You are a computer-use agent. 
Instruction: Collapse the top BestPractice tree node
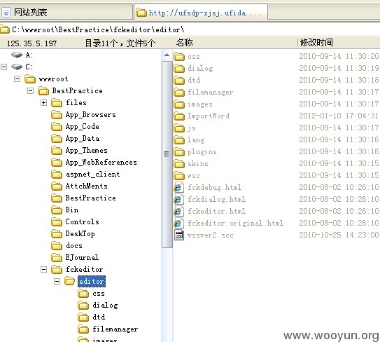click(31, 90)
